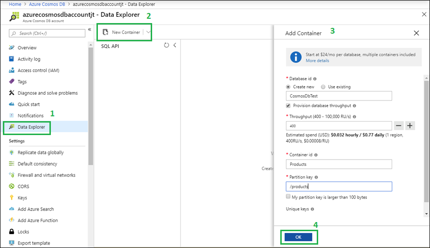Click the Add Azure Function lightning icon
This screenshot has height=248, width=430.
pos(12,220)
